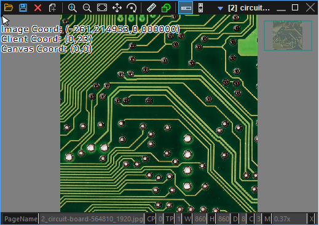Select the ruler measure tool
319x225 pixels.
(151, 8)
